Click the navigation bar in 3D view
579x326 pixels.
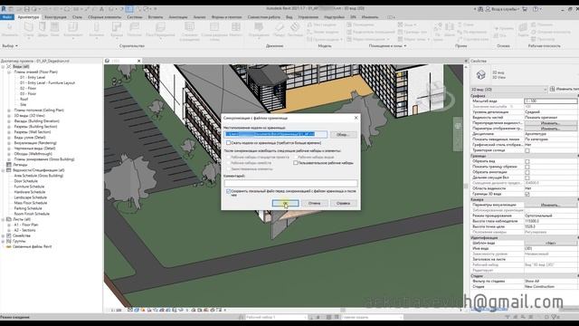pos(458,134)
